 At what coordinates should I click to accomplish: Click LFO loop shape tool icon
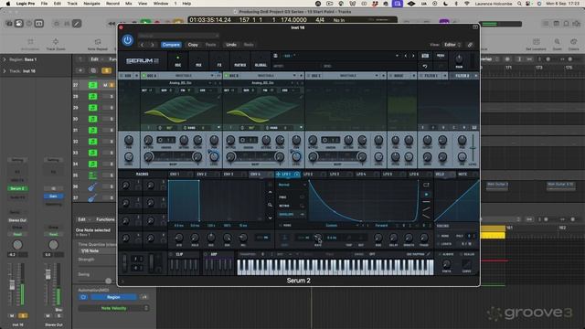[426, 185]
